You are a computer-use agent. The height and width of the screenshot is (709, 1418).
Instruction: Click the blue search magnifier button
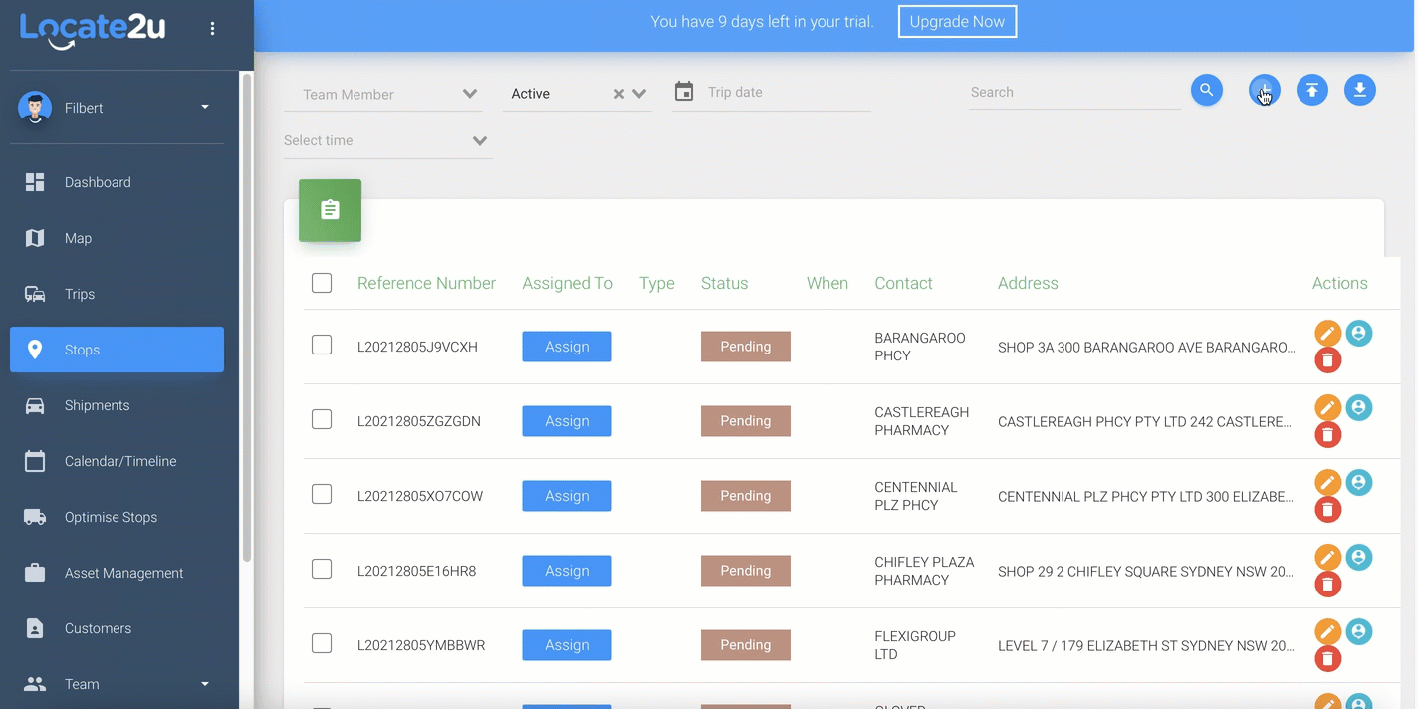point(1206,91)
